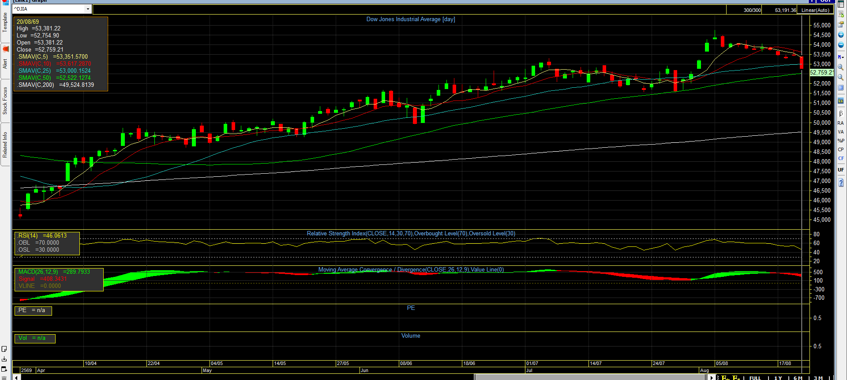Open the chart properties icon
The width and height of the screenshot is (847, 380).
(x=841, y=24)
